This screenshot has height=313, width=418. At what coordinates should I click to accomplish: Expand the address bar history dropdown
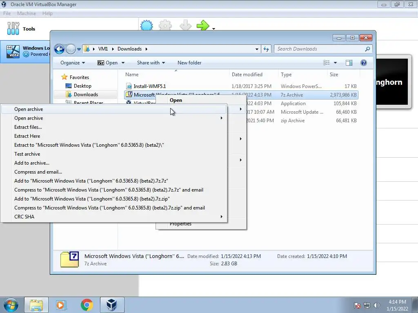[257, 49]
